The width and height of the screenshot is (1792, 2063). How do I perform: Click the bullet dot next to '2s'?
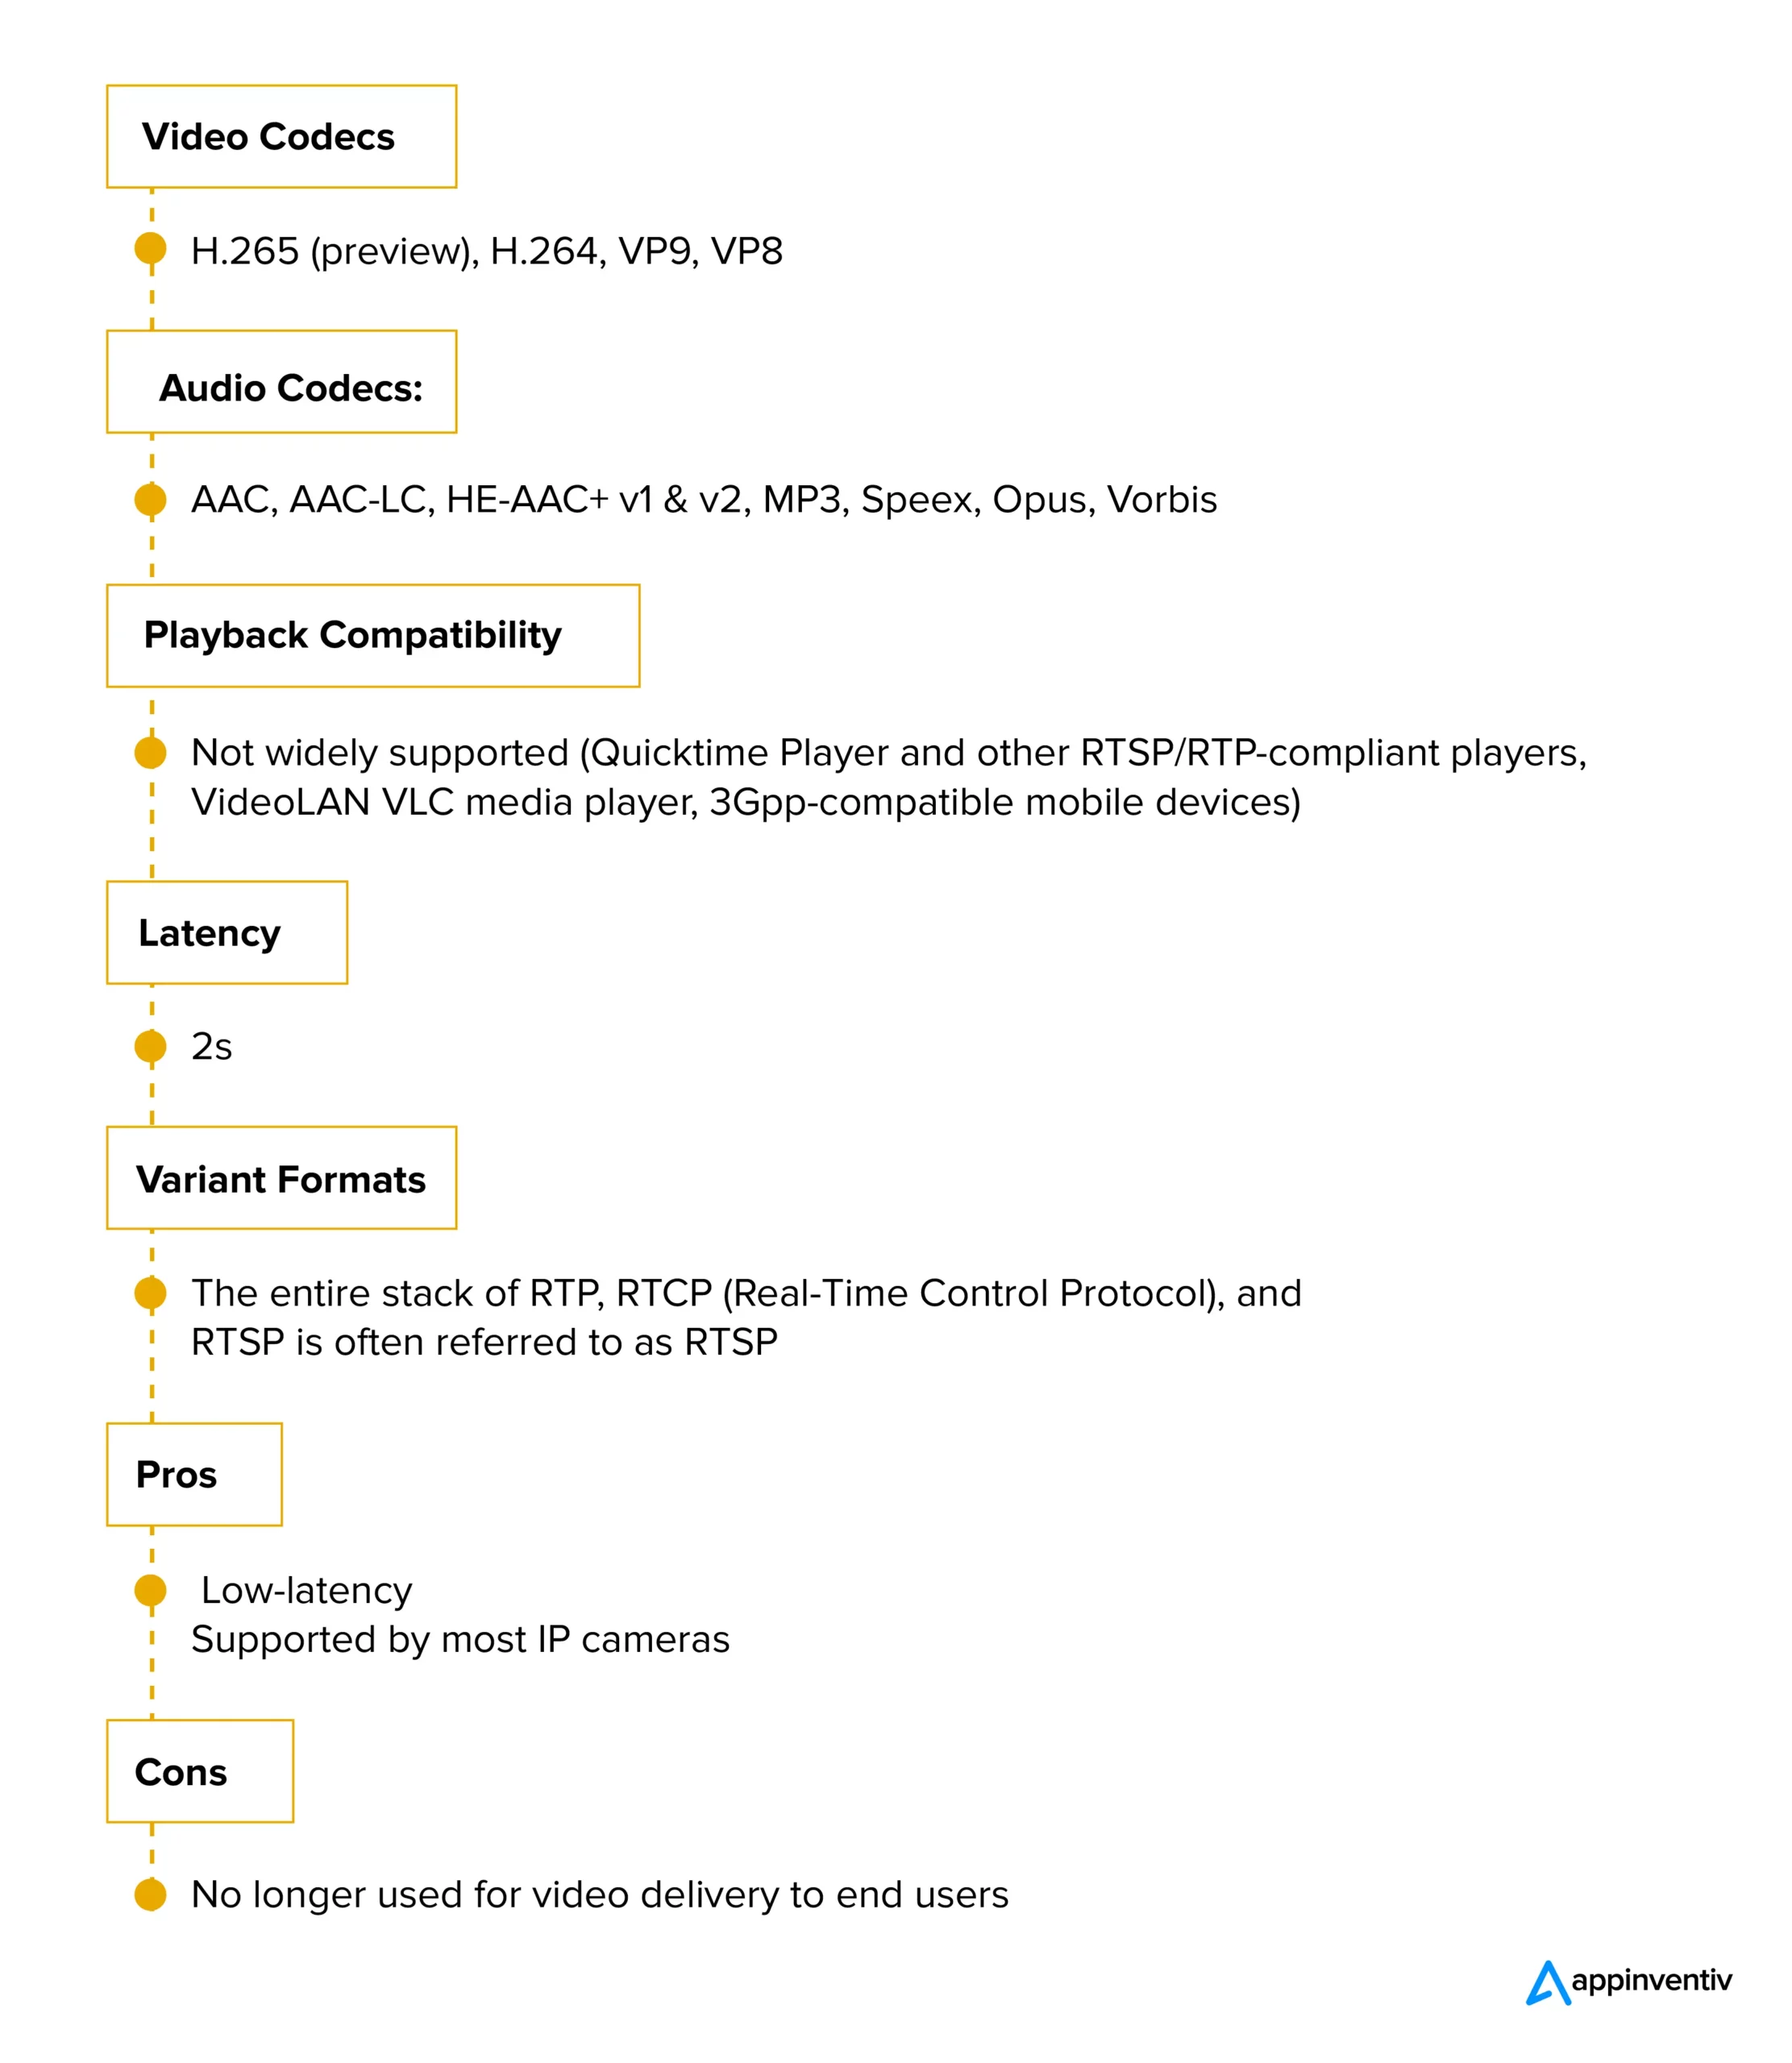pyautogui.click(x=151, y=1047)
